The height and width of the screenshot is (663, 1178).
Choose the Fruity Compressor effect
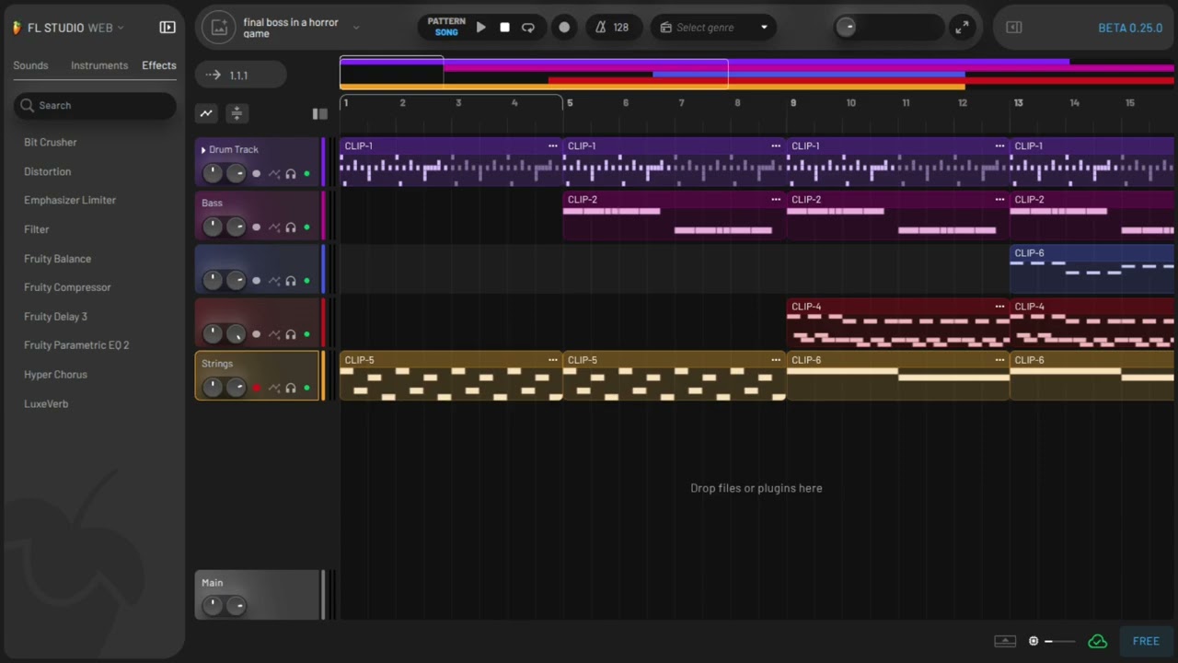67,287
